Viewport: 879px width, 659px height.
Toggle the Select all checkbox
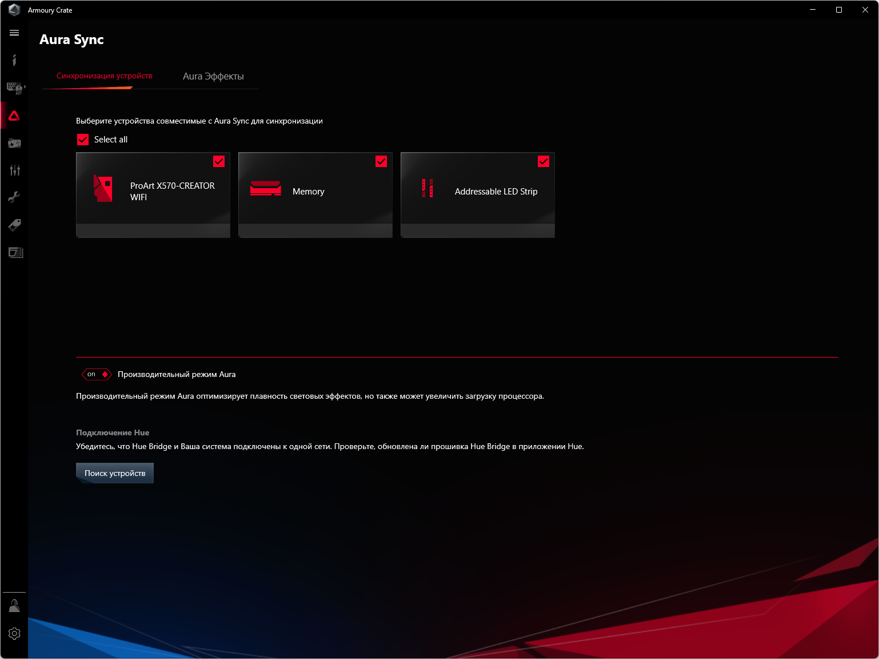point(83,140)
